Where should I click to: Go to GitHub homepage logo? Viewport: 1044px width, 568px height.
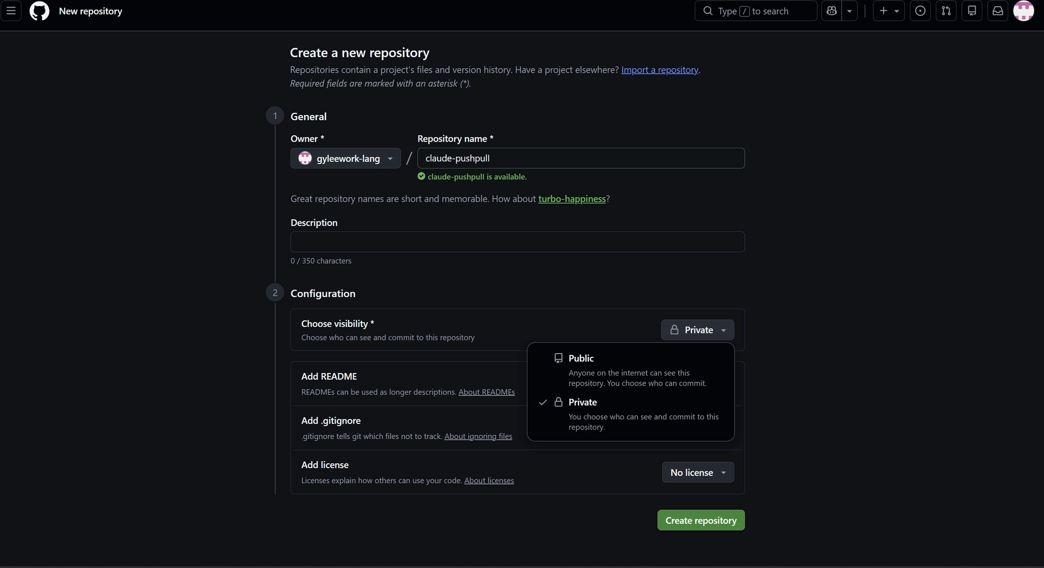coord(39,11)
